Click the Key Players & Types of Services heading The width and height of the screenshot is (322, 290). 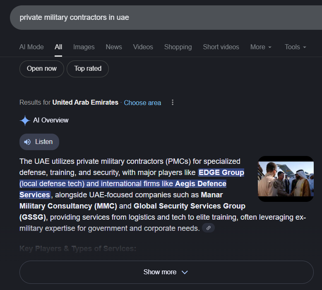point(78,249)
